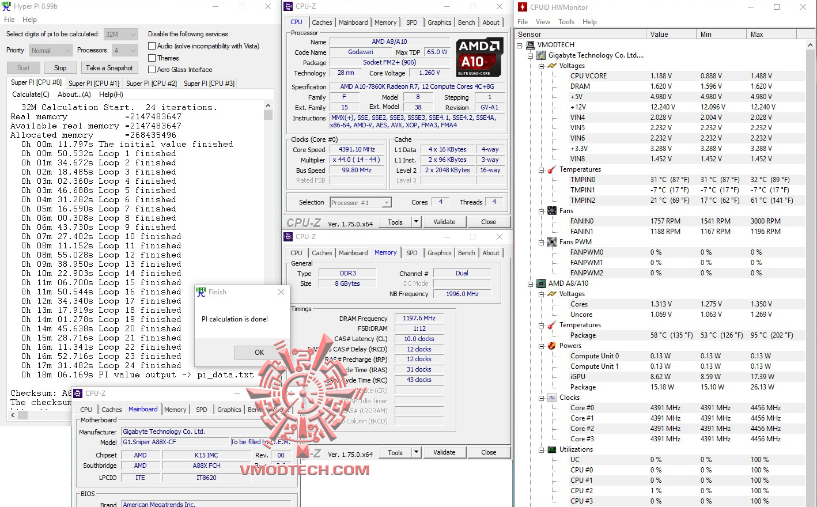Click the Utilizations icon in HWMonitor tree
The height and width of the screenshot is (507, 817).
[551, 449]
